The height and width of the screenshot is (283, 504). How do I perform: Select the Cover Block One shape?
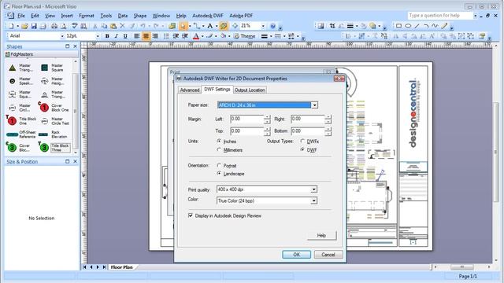pyautogui.click(x=54, y=107)
